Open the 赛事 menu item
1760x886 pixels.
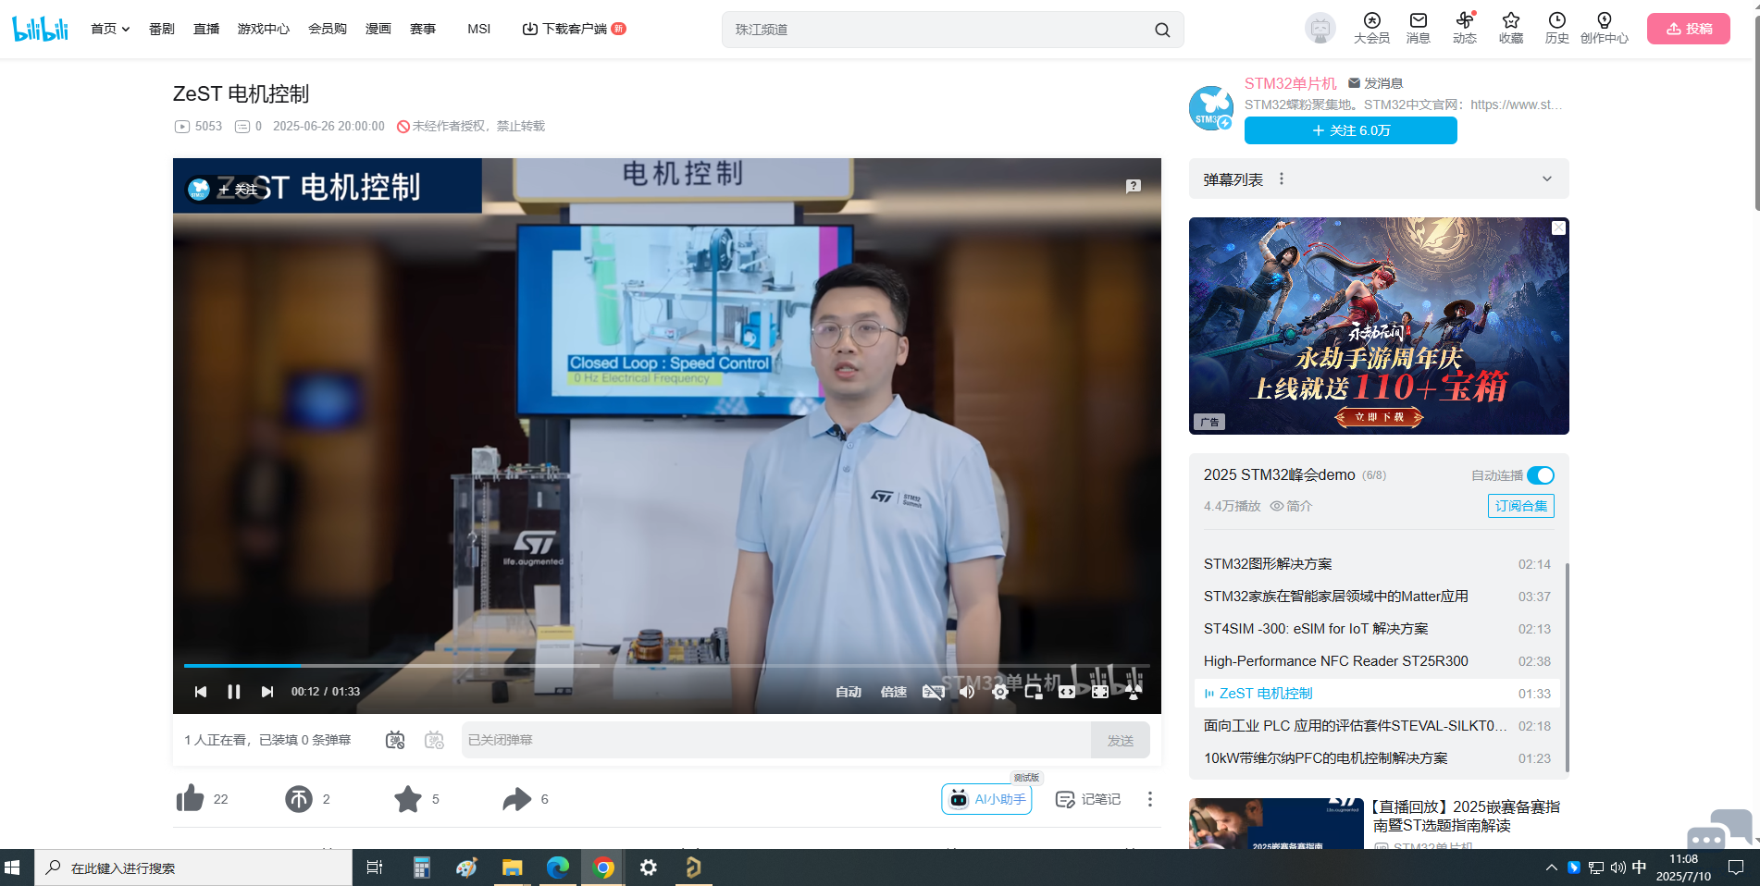(x=423, y=29)
